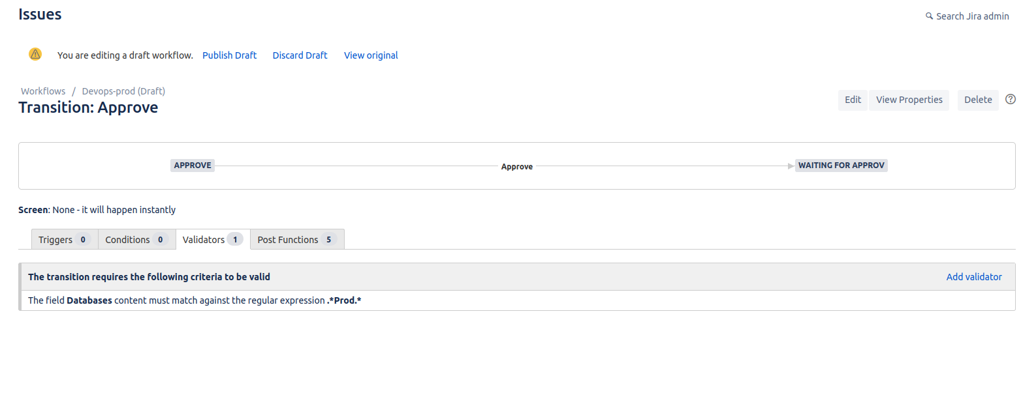Show the Post Functions tab
The height and width of the screenshot is (406, 1021).
pos(297,239)
